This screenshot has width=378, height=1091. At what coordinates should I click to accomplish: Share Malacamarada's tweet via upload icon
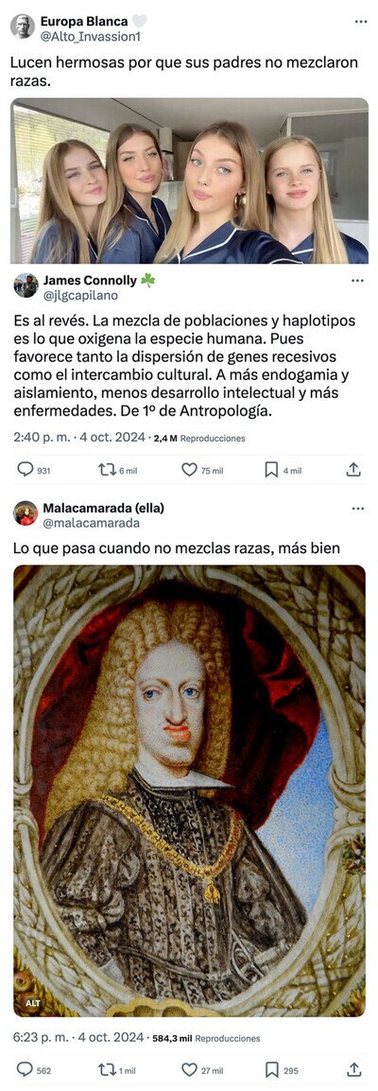click(x=353, y=1069)
